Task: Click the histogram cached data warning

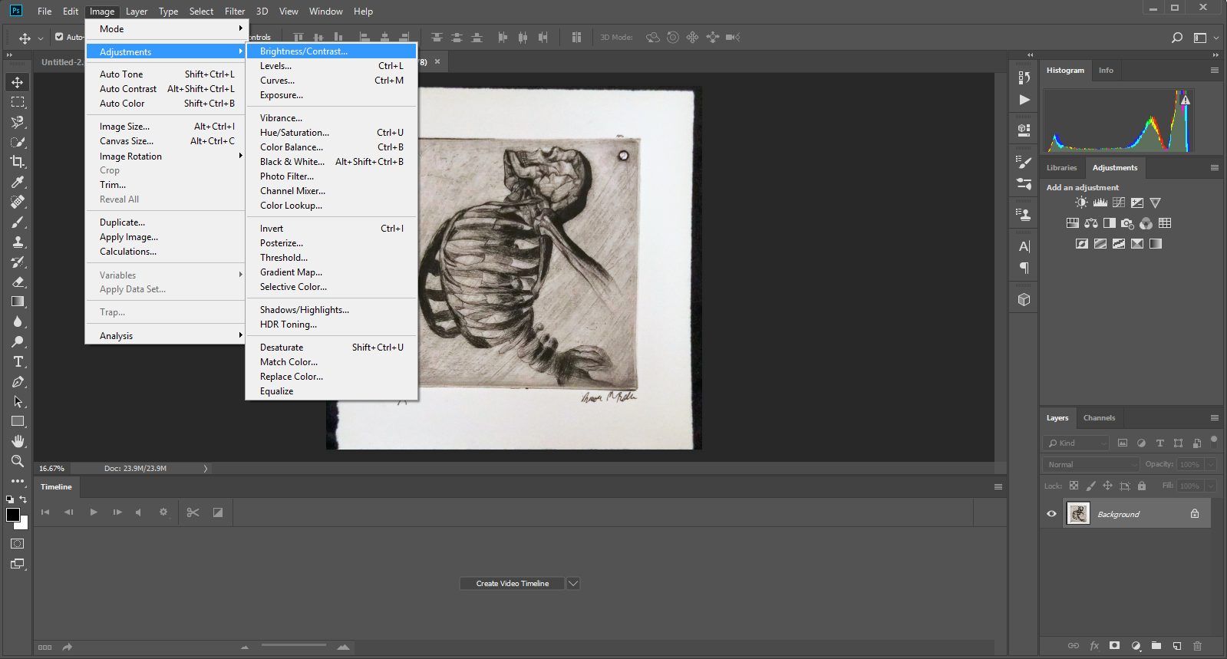Action: coord(1186,100)
